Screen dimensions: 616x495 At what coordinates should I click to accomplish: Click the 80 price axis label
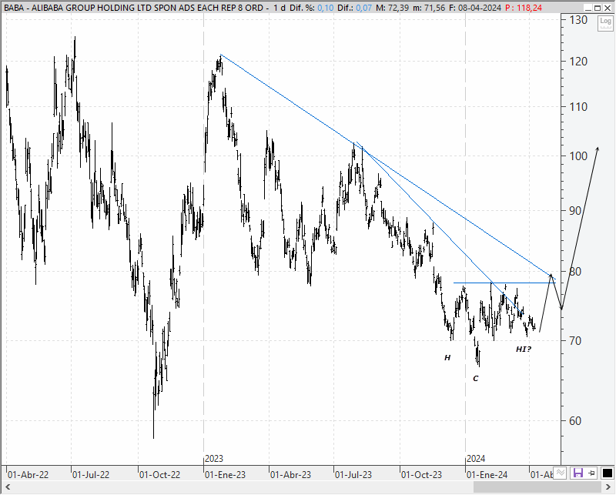coord(574,272)
